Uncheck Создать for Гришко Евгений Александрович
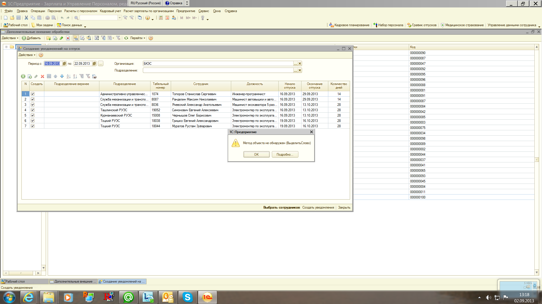 32,121
